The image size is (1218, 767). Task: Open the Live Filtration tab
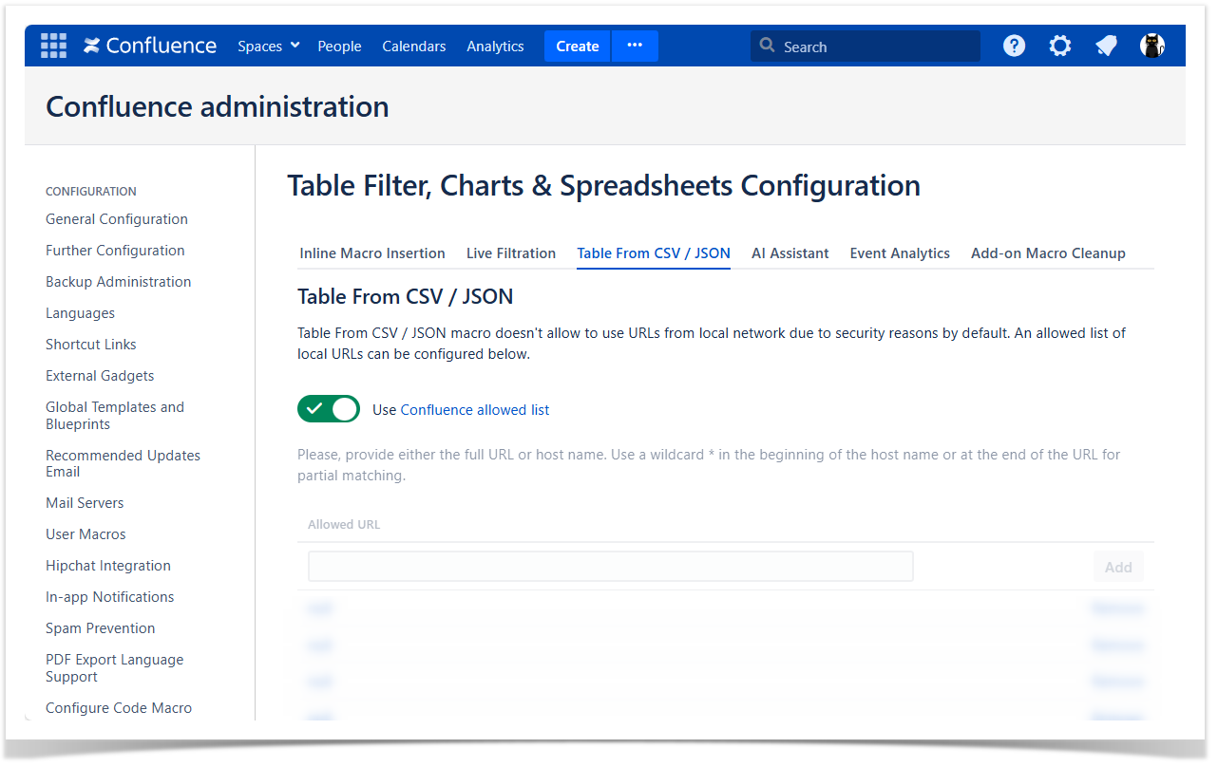click(x=510, y=253)
